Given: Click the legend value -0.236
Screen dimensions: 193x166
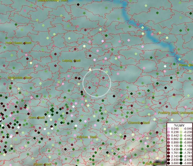Looking at the screenshot, I should pyautogui.click(x=188, y=132).
